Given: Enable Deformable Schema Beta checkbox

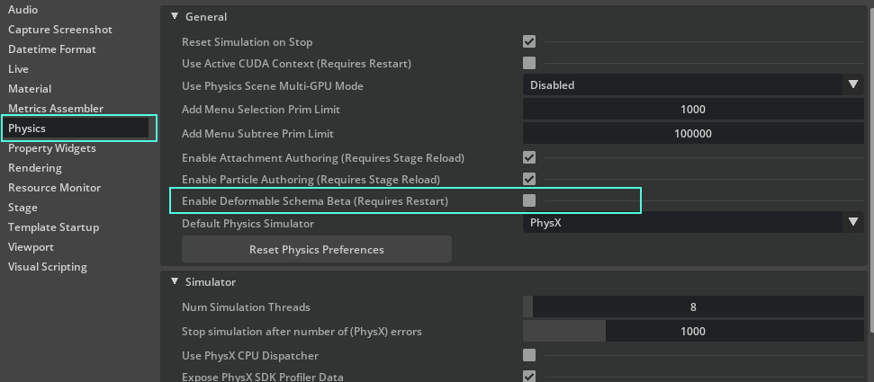Looking at the screenshot, I should pyautogui.click(x=529, y=200).
